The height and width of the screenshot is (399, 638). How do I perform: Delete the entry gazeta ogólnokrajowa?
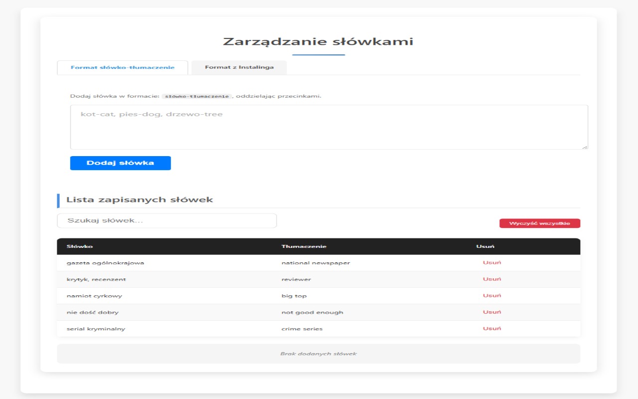tap(491, 262)
